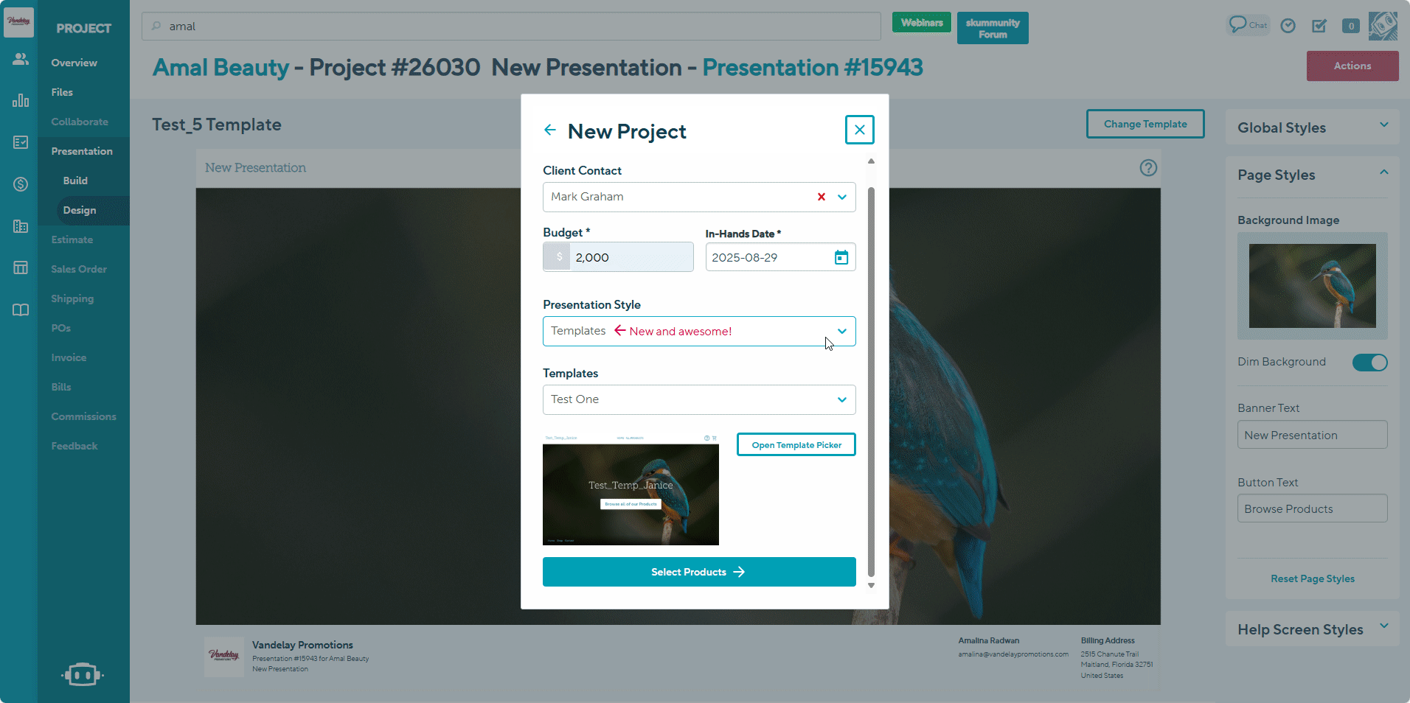Open the Presentation Style dropdown
Viewport: 1410px width, 703px height.
841,331
